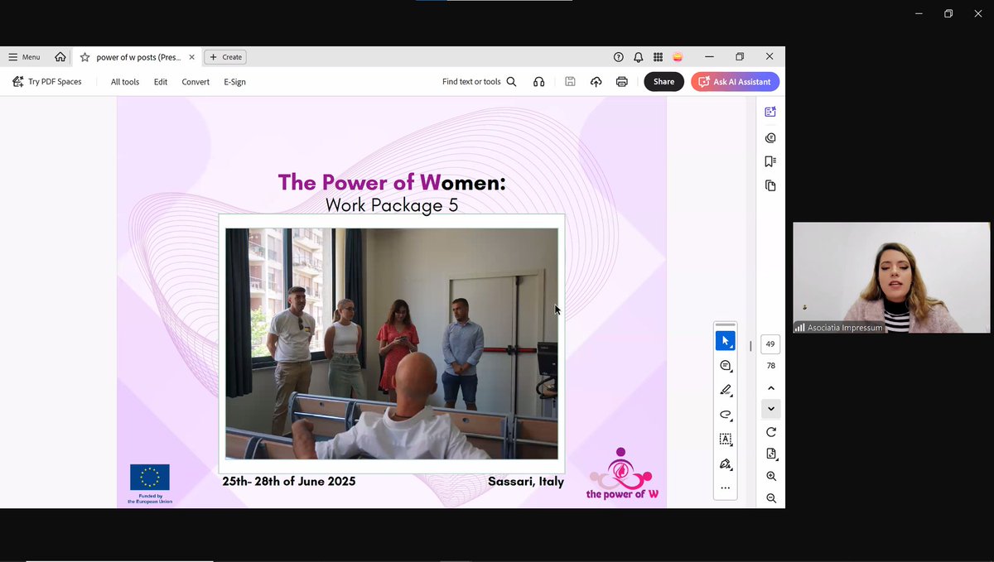Open the Add comment tool

click(x=725, y=365)
